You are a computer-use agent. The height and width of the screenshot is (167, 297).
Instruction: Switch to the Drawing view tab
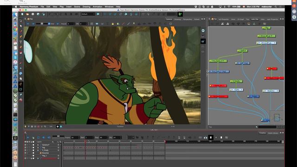177,19
